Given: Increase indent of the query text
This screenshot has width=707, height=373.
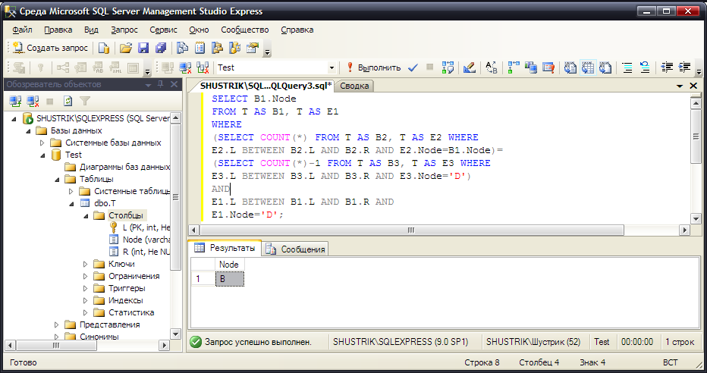Looking at the screenshot, I should click(684, 67).
